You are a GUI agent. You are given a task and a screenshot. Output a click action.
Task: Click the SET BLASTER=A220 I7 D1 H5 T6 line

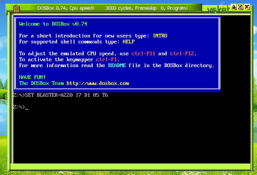tap(61, 95)
